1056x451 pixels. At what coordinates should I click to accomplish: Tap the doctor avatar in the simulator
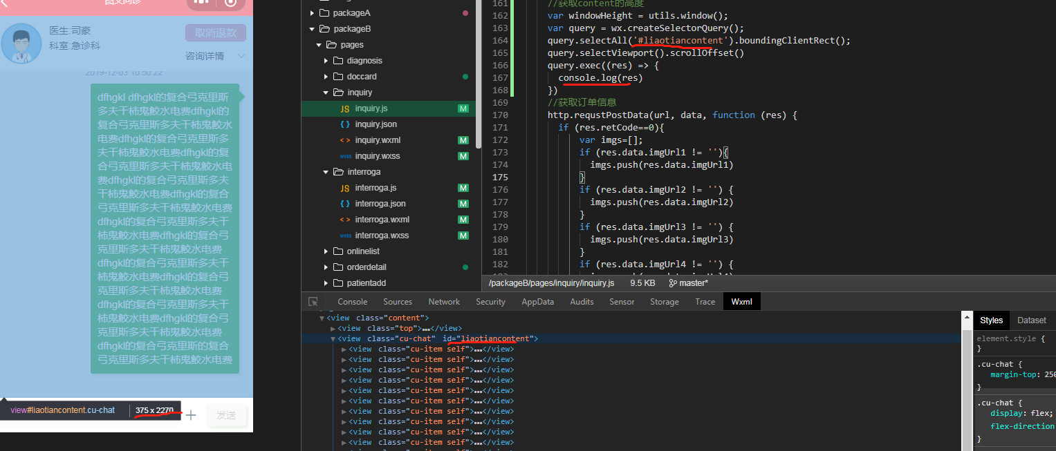pyautogui.click(x=21, y=43)
